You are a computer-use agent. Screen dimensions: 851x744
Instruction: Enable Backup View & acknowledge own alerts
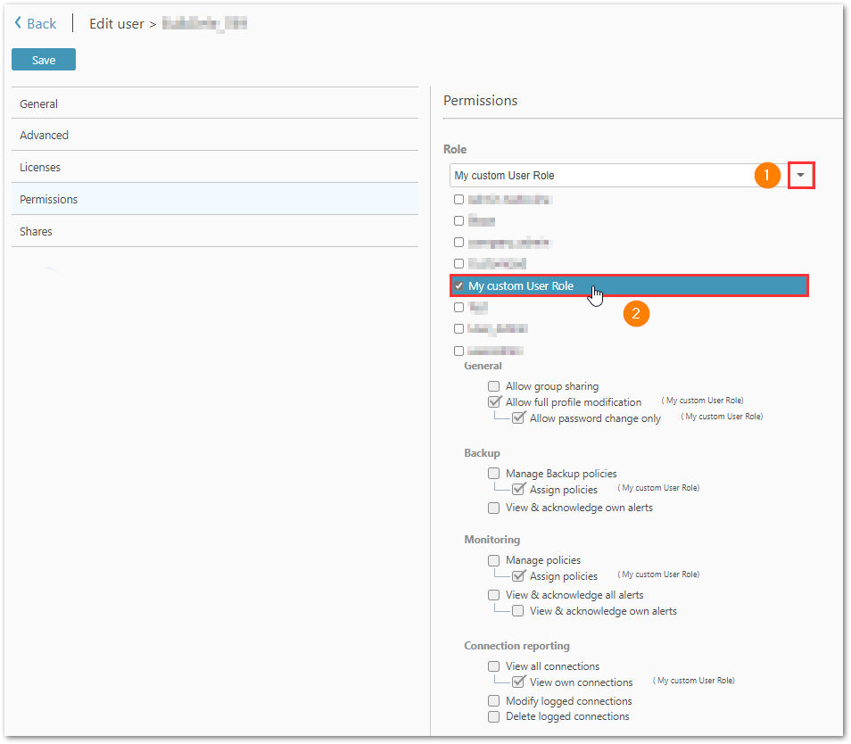point(493,508)
